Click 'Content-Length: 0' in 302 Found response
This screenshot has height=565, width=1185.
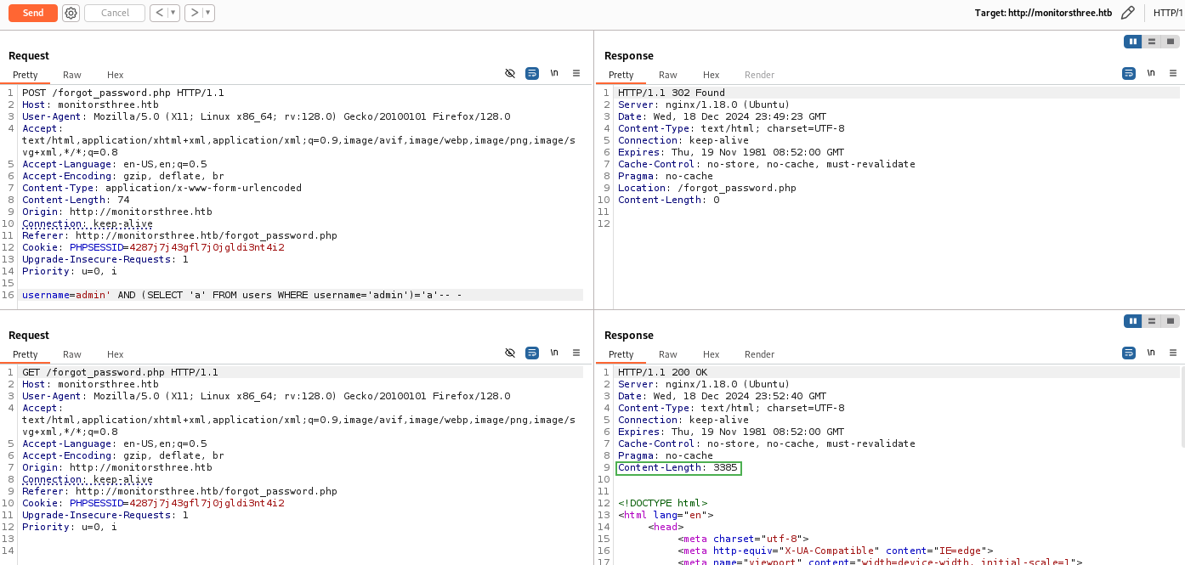click(669, 200)
